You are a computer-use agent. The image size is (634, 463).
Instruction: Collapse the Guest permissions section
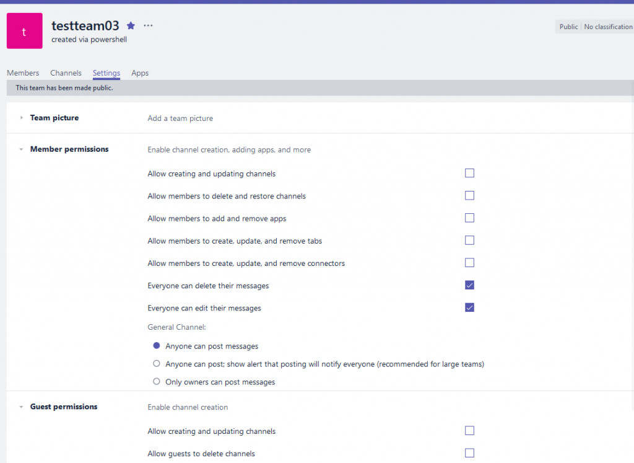(20, 407)
